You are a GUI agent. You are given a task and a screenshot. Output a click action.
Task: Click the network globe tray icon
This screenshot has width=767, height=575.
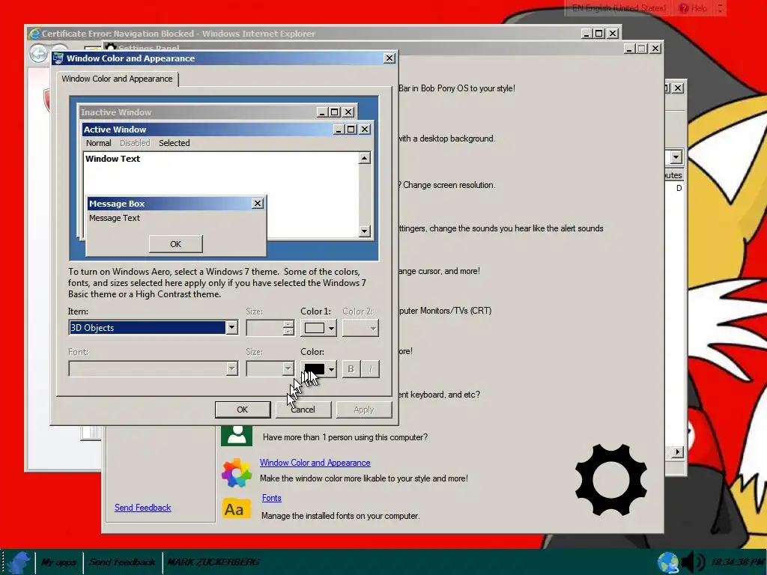[x=668, y=563]
